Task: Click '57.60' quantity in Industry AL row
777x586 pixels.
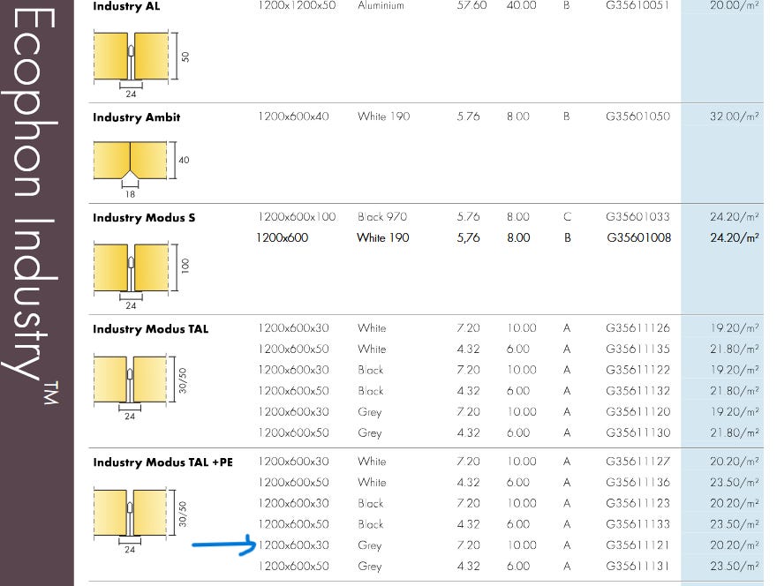Action: (x=471, y=5)
